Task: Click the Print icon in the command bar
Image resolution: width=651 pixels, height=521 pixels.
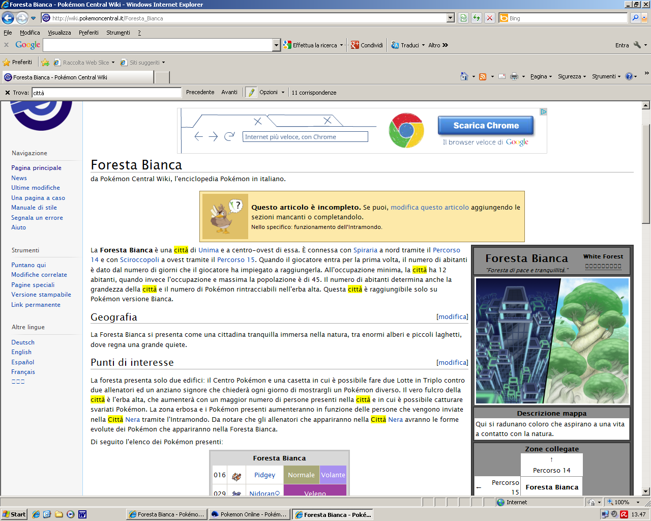Action: 514,76
